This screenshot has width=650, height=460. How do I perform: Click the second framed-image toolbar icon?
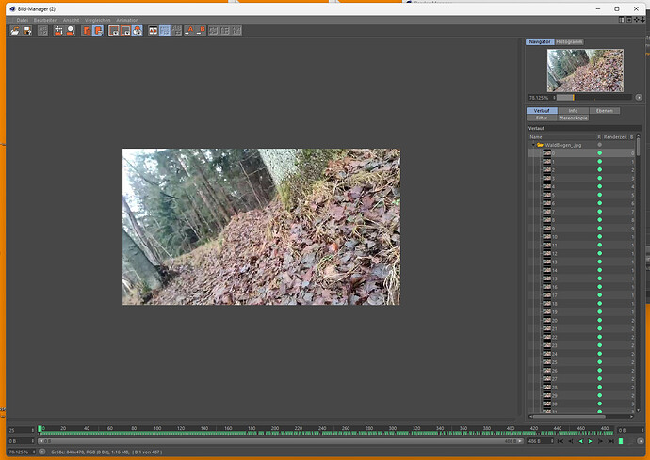[x=125, y=31]
